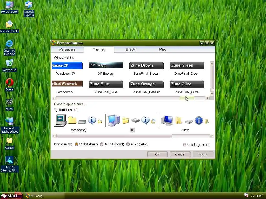266x199 pixels.
Task: Click the ZuneFinal_Olive label
Action: coord(187,92)
